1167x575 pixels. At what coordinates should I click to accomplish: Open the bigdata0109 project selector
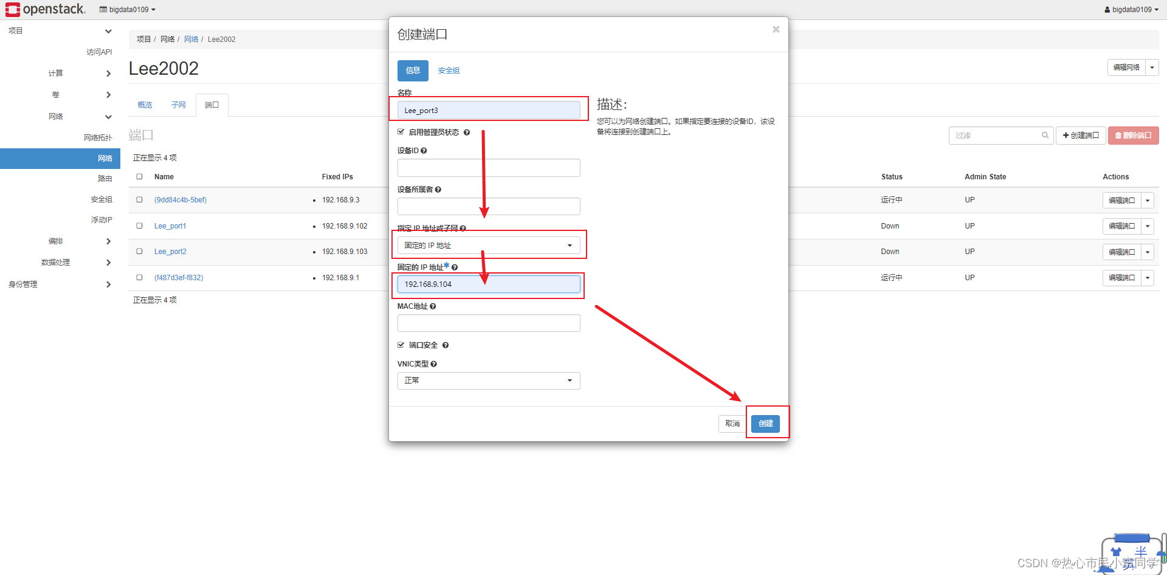coord(128,10)
